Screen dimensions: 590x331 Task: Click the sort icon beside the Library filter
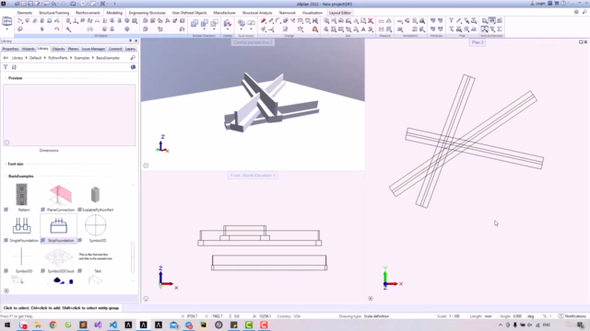(x=14, y=67)
